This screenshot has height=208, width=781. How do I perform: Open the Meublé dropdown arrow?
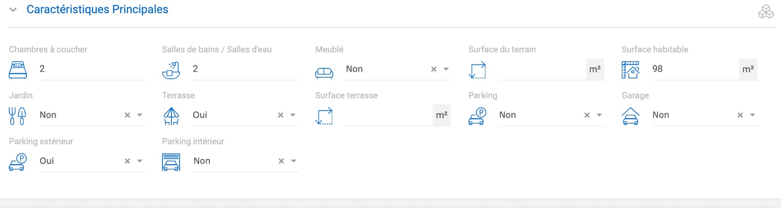point(446,69)
